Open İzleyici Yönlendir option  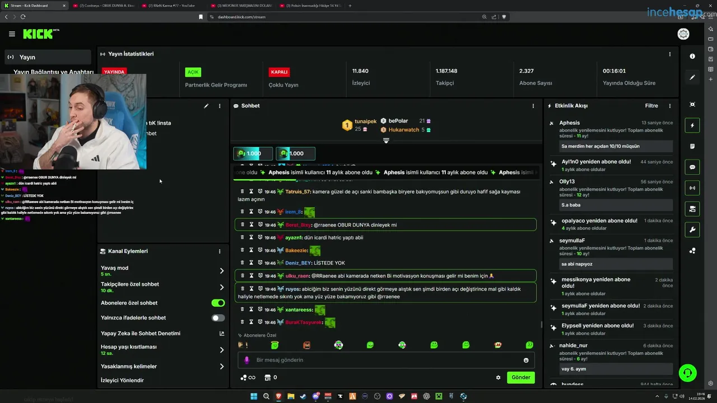click(122, 381)
